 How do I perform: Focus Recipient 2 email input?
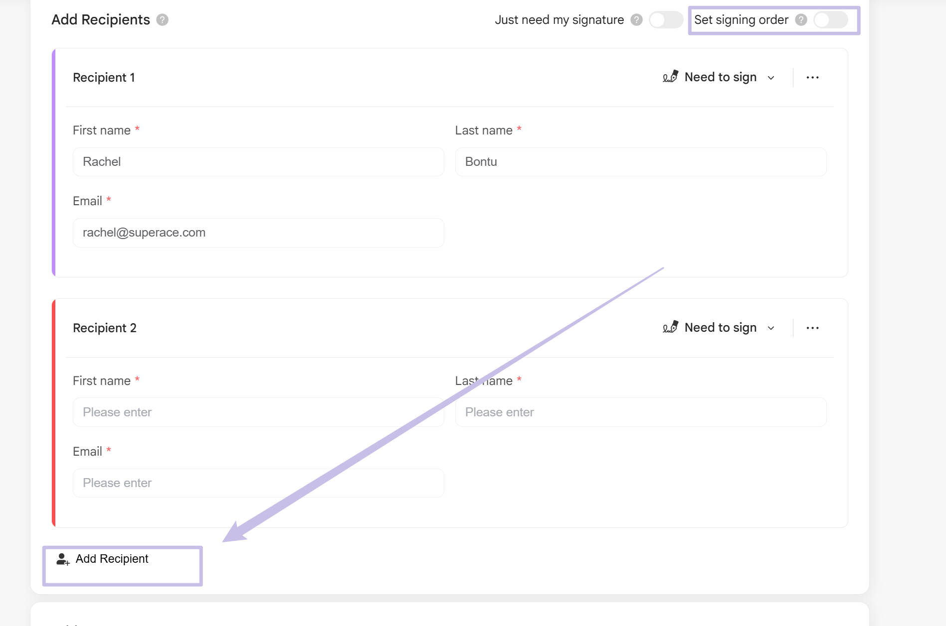258,483
